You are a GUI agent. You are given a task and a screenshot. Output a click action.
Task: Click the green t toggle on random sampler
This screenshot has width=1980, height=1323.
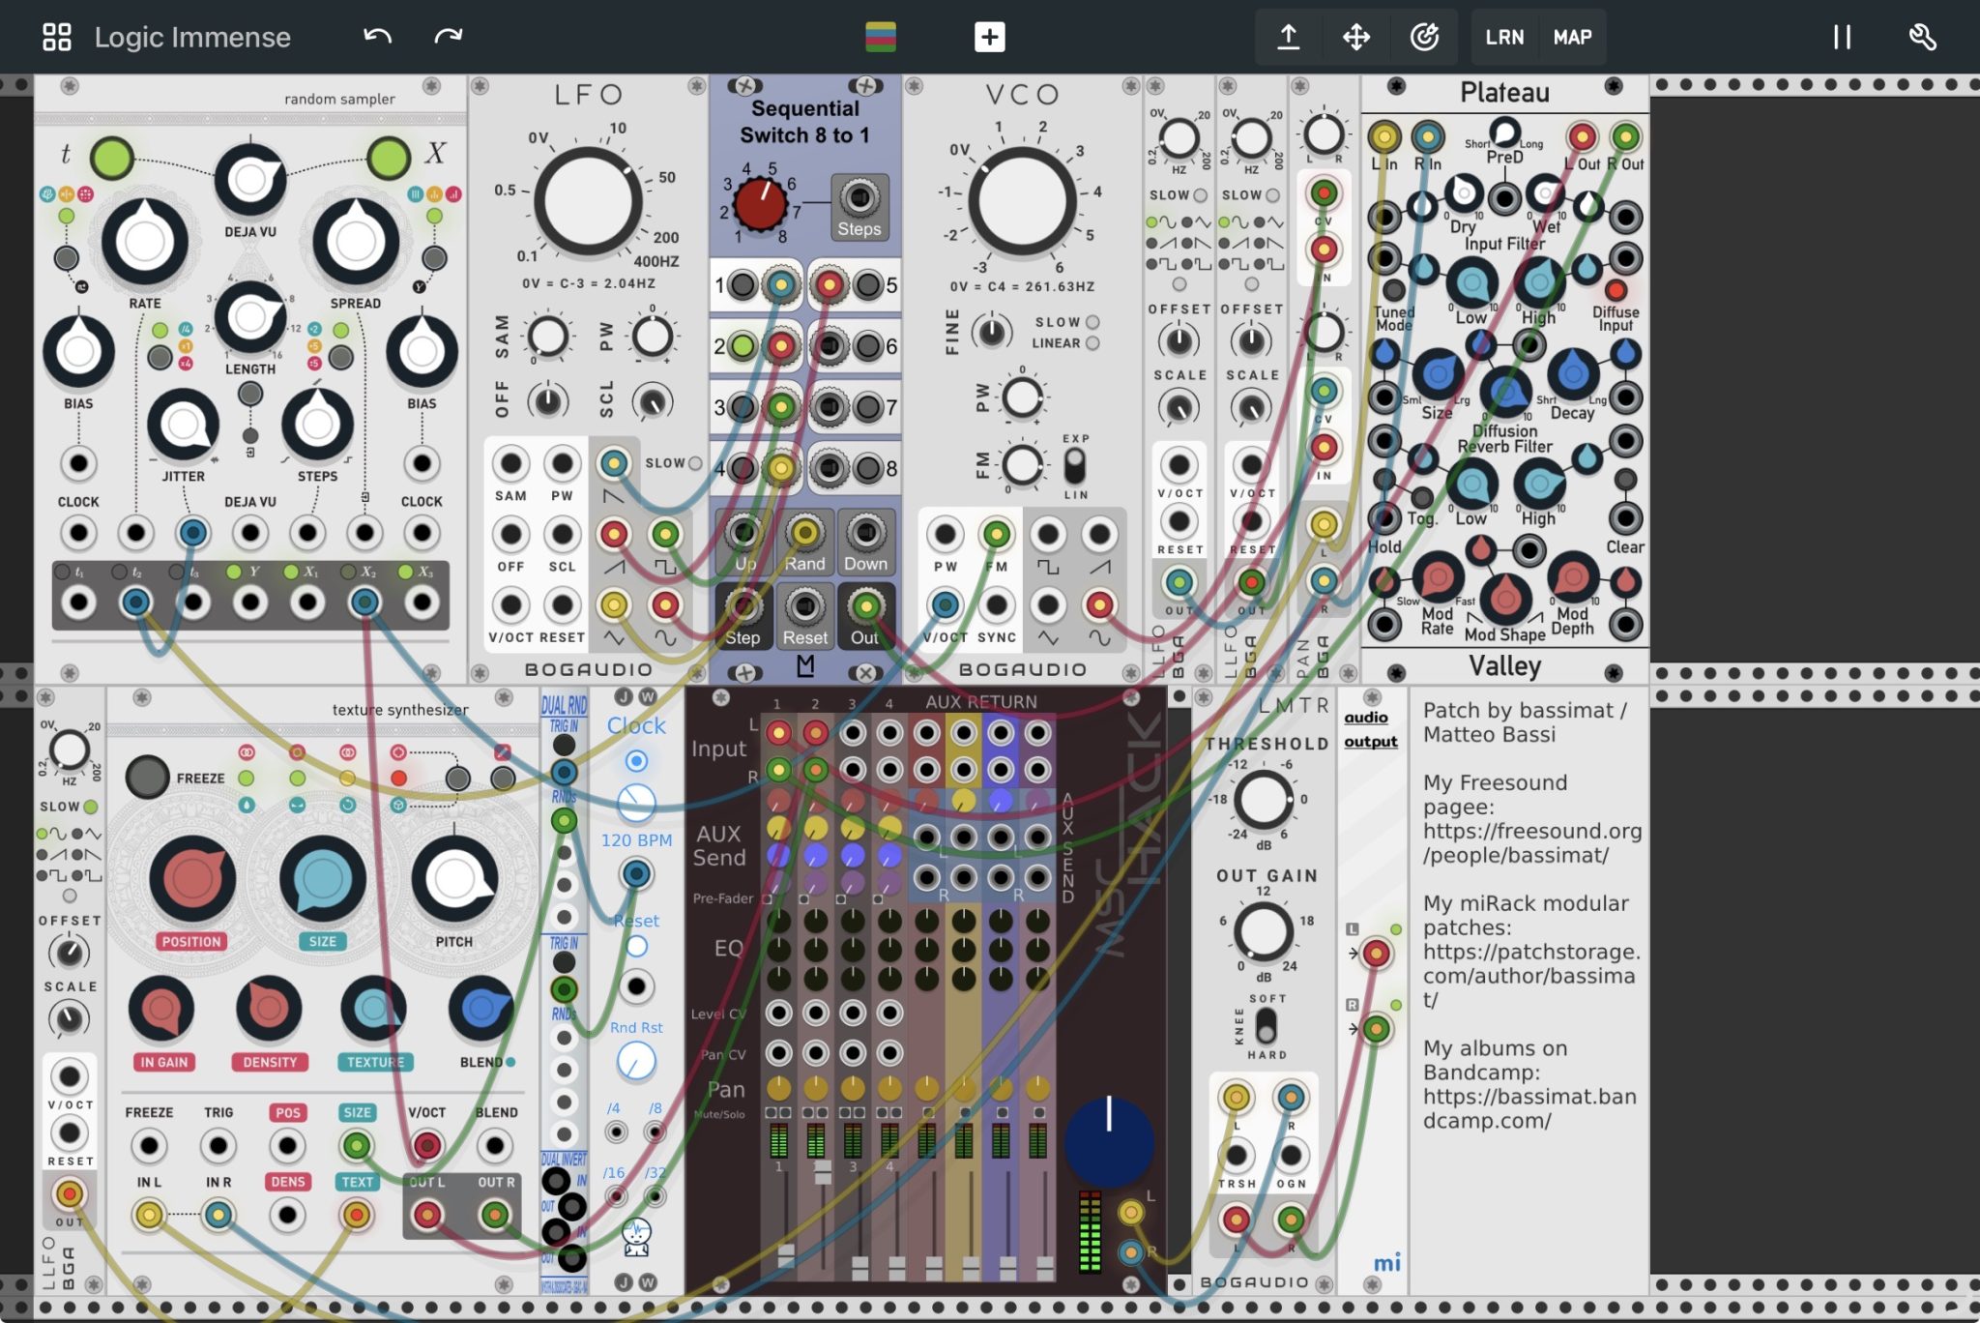[111, 158]
